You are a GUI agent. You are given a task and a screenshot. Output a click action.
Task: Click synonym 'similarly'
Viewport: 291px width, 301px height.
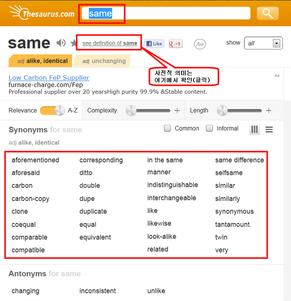coord(228,199)
